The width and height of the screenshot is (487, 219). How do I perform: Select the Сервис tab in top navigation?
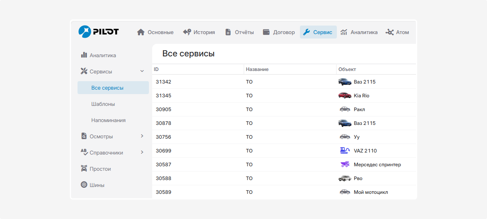point(318,32)
